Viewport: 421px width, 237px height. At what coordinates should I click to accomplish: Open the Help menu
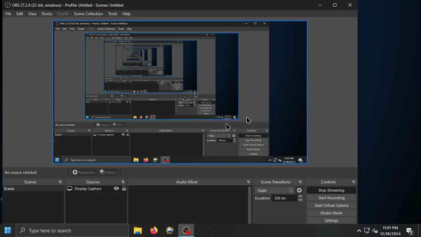coord(126,14)
